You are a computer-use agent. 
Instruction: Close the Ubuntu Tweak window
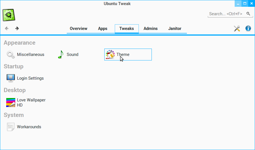coord(251,4)
